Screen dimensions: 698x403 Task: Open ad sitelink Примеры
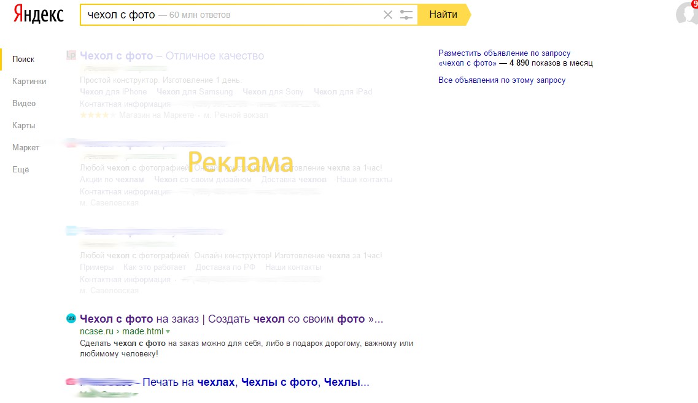[96, 267]
